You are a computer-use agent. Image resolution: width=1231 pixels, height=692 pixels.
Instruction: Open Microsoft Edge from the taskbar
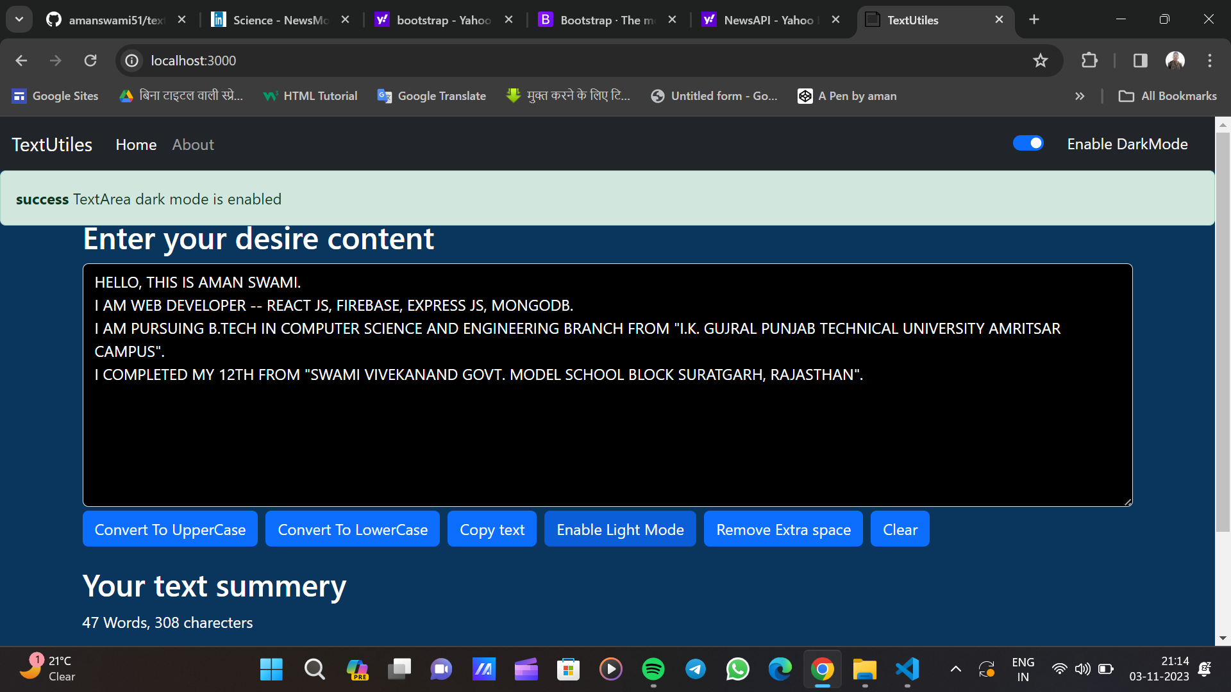point(780,670)
